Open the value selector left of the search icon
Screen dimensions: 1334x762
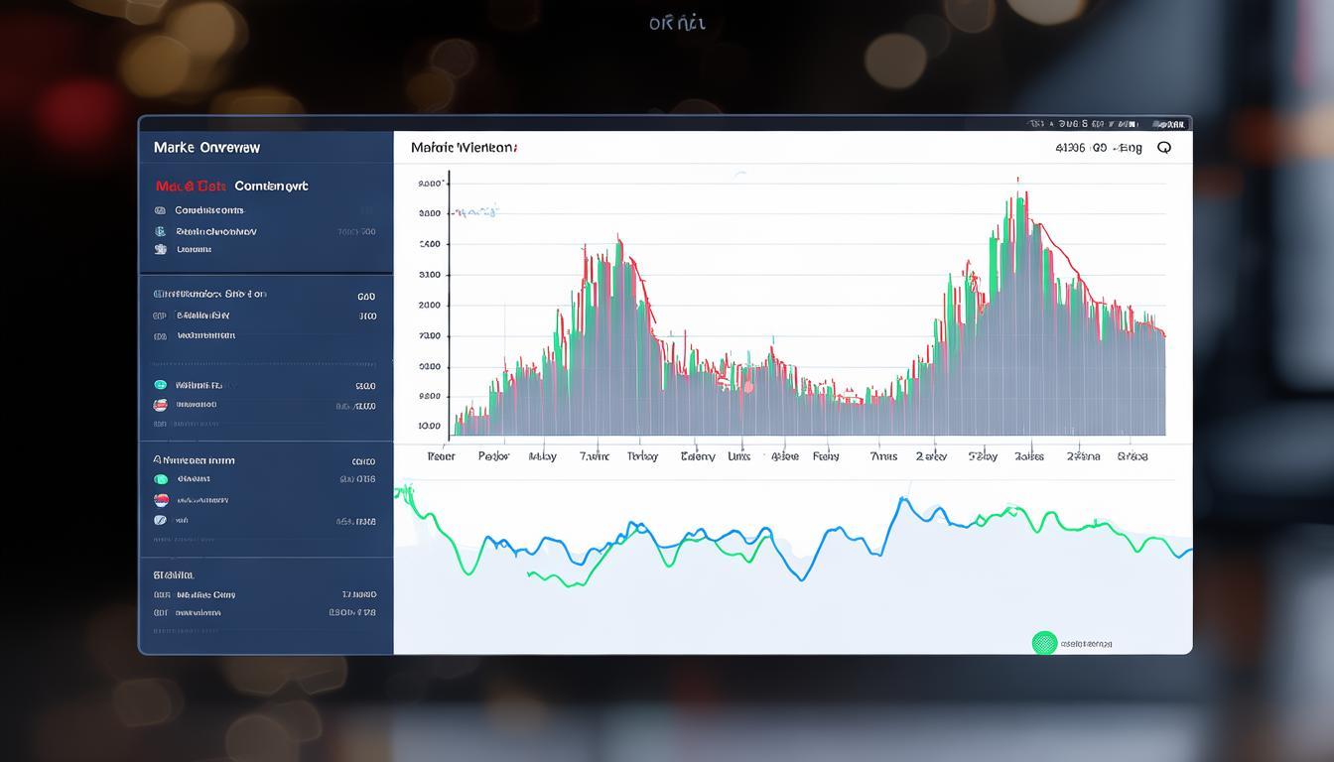1098,148
